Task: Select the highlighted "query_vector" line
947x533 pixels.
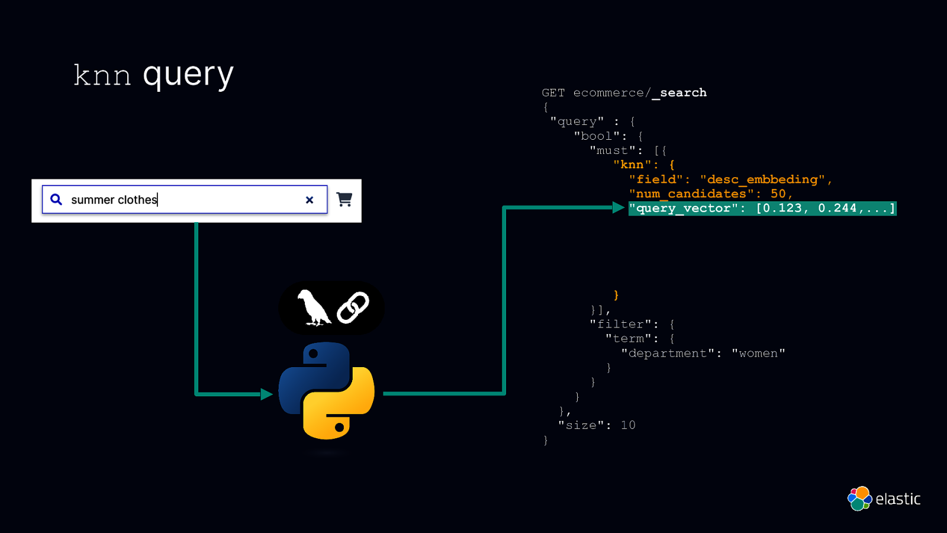Action: click(x=762, y=208)
